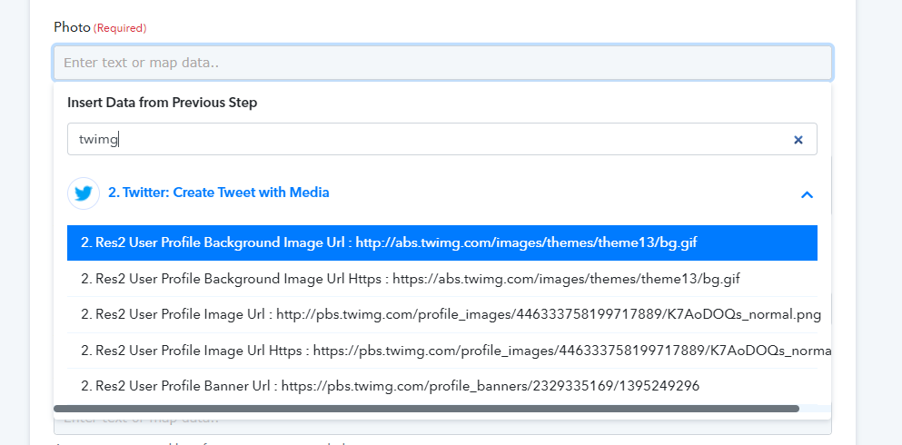Select Res2 User Profile Background Image Url
This screenshot has height=445, width=902.
click(x=441, y=242)
